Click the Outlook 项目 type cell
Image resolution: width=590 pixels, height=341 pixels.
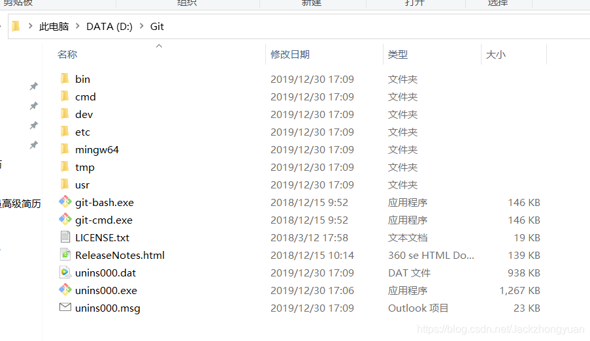pyautogui.click(x=418, y=308)
